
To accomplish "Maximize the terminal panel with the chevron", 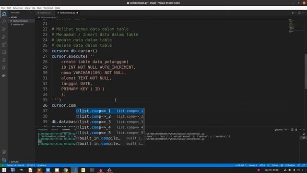I will tap(300, 130).
